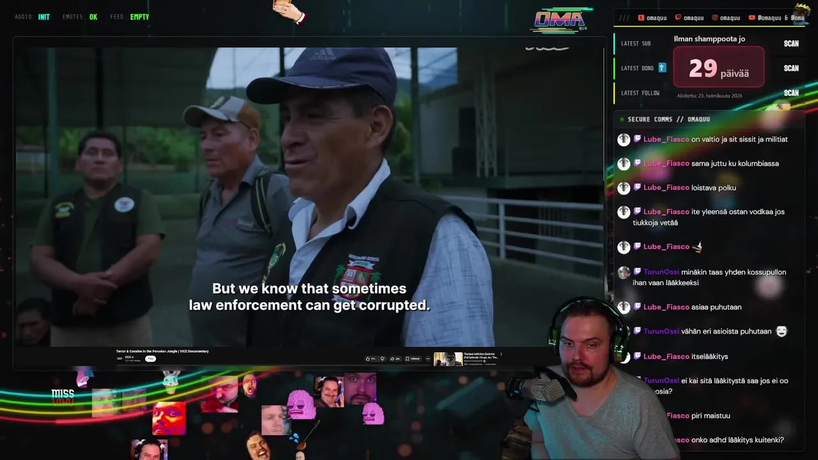The height and width of the screenshot is (460, 818).
Task: Click chat message 'itseläkitys'
Action: pos(709,356)
